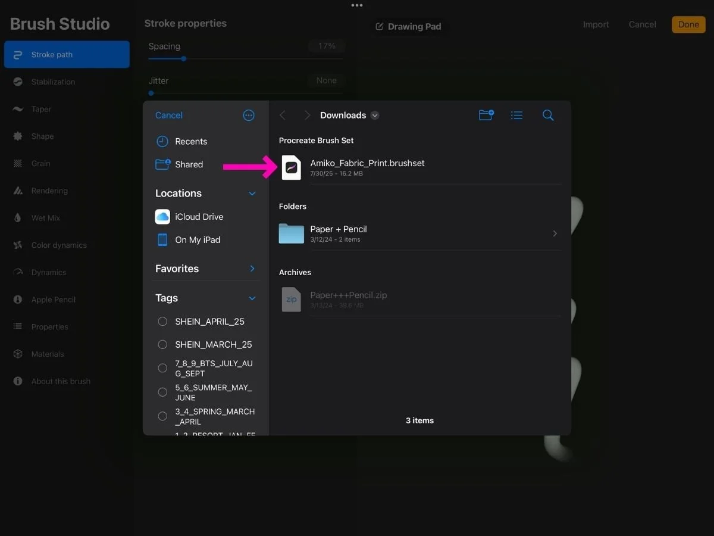The width and height of the screenshot is (714, 536).
Task: Select the Stabilization menu label
Action: (53, 82)
